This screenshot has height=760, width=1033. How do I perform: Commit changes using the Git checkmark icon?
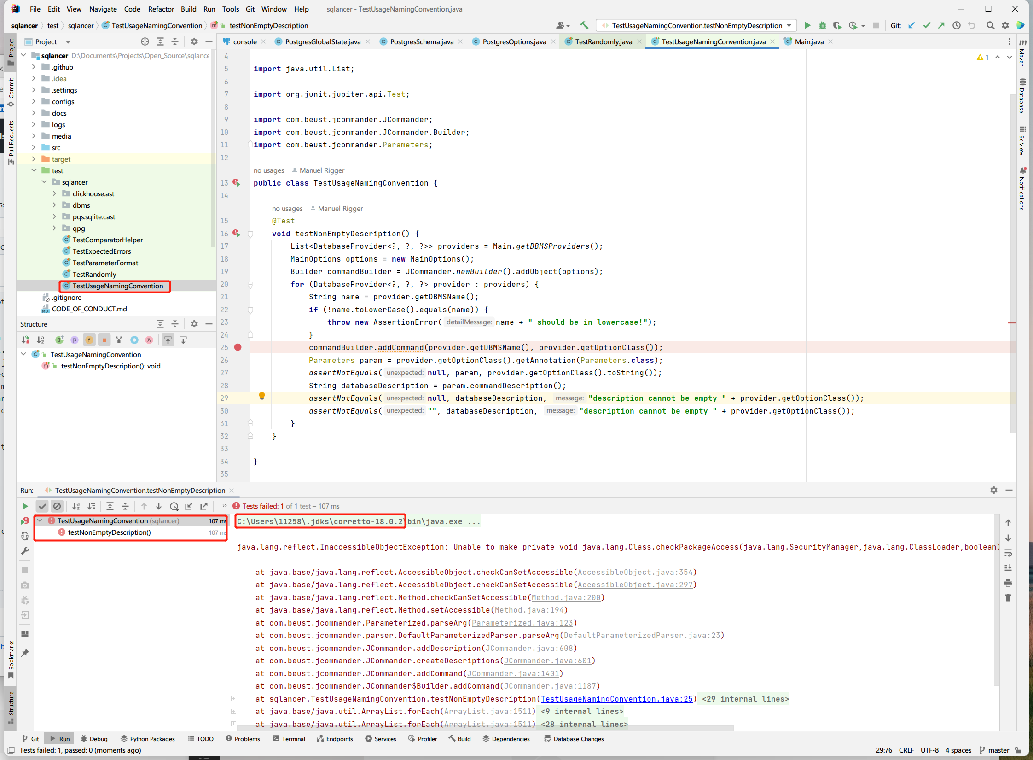926,26
